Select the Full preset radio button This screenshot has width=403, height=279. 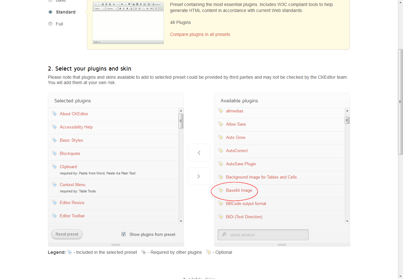click(x=50, y=24)
